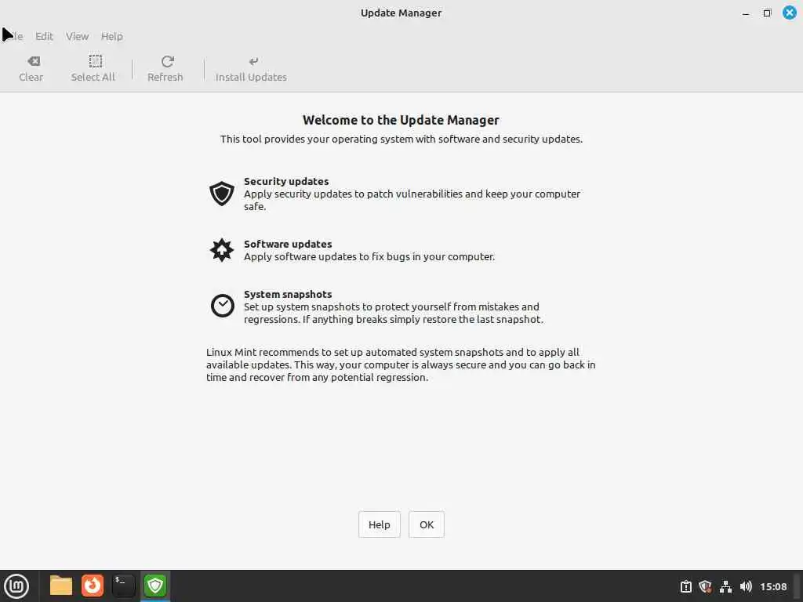Click the Welcome to the Update Manager heading
This screenshot has width=803, height=602.
(x=401, y=120)
